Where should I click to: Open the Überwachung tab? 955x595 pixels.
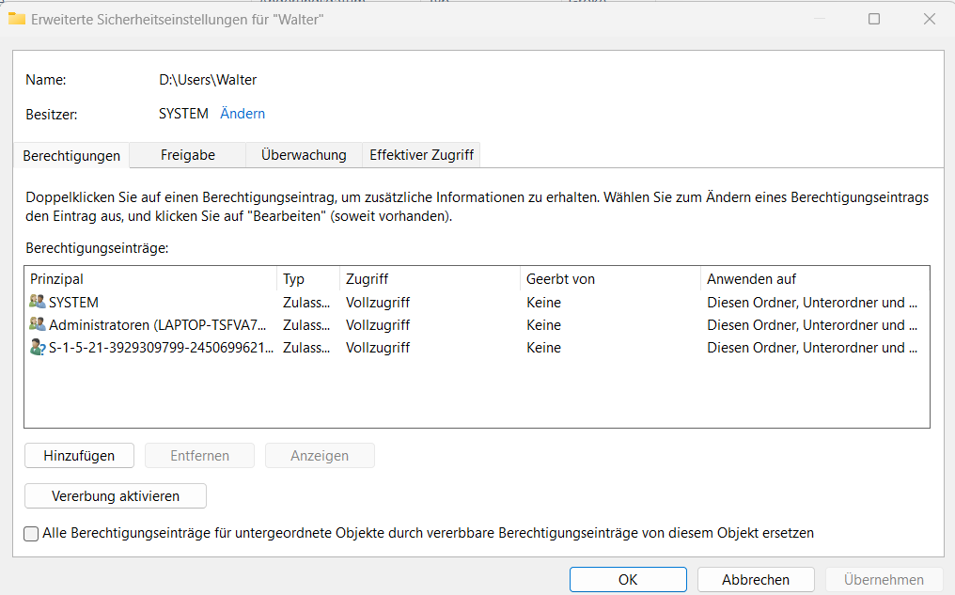(304, 155)
